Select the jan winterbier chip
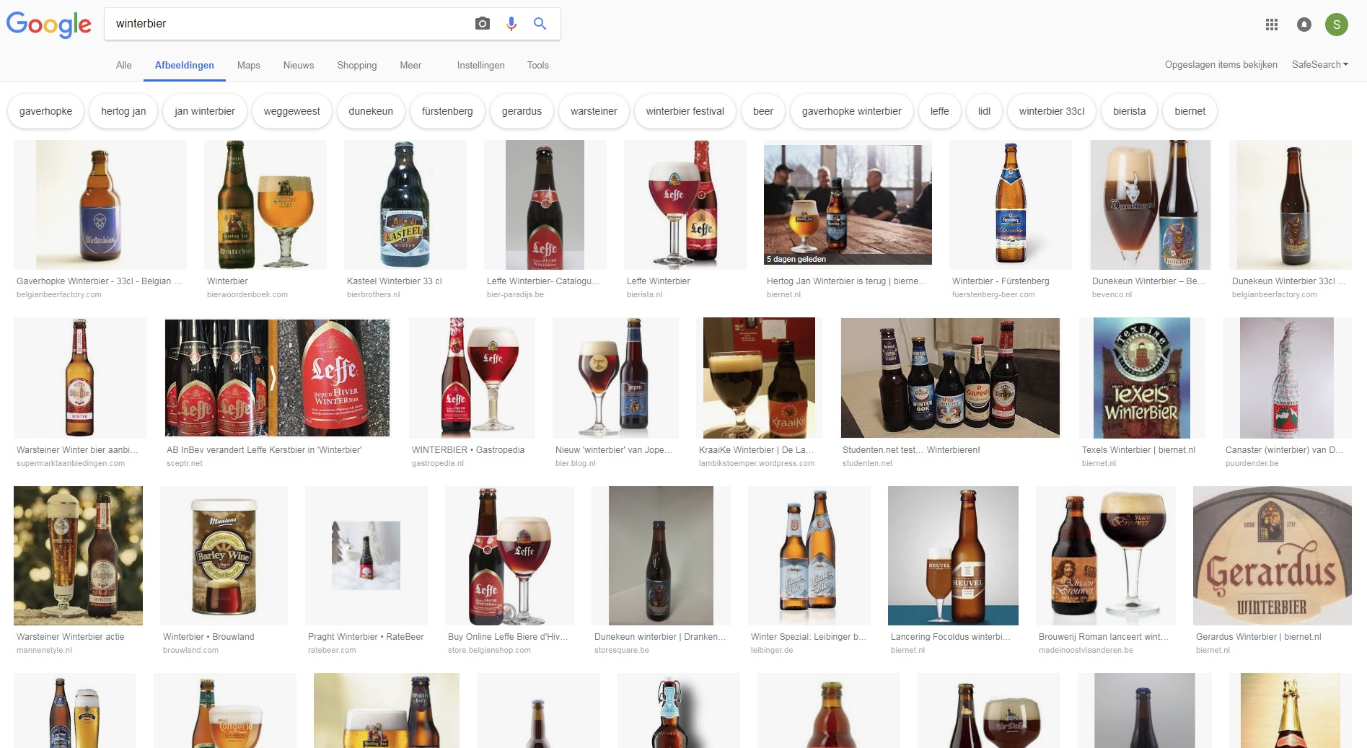 [x=205, y=111]
